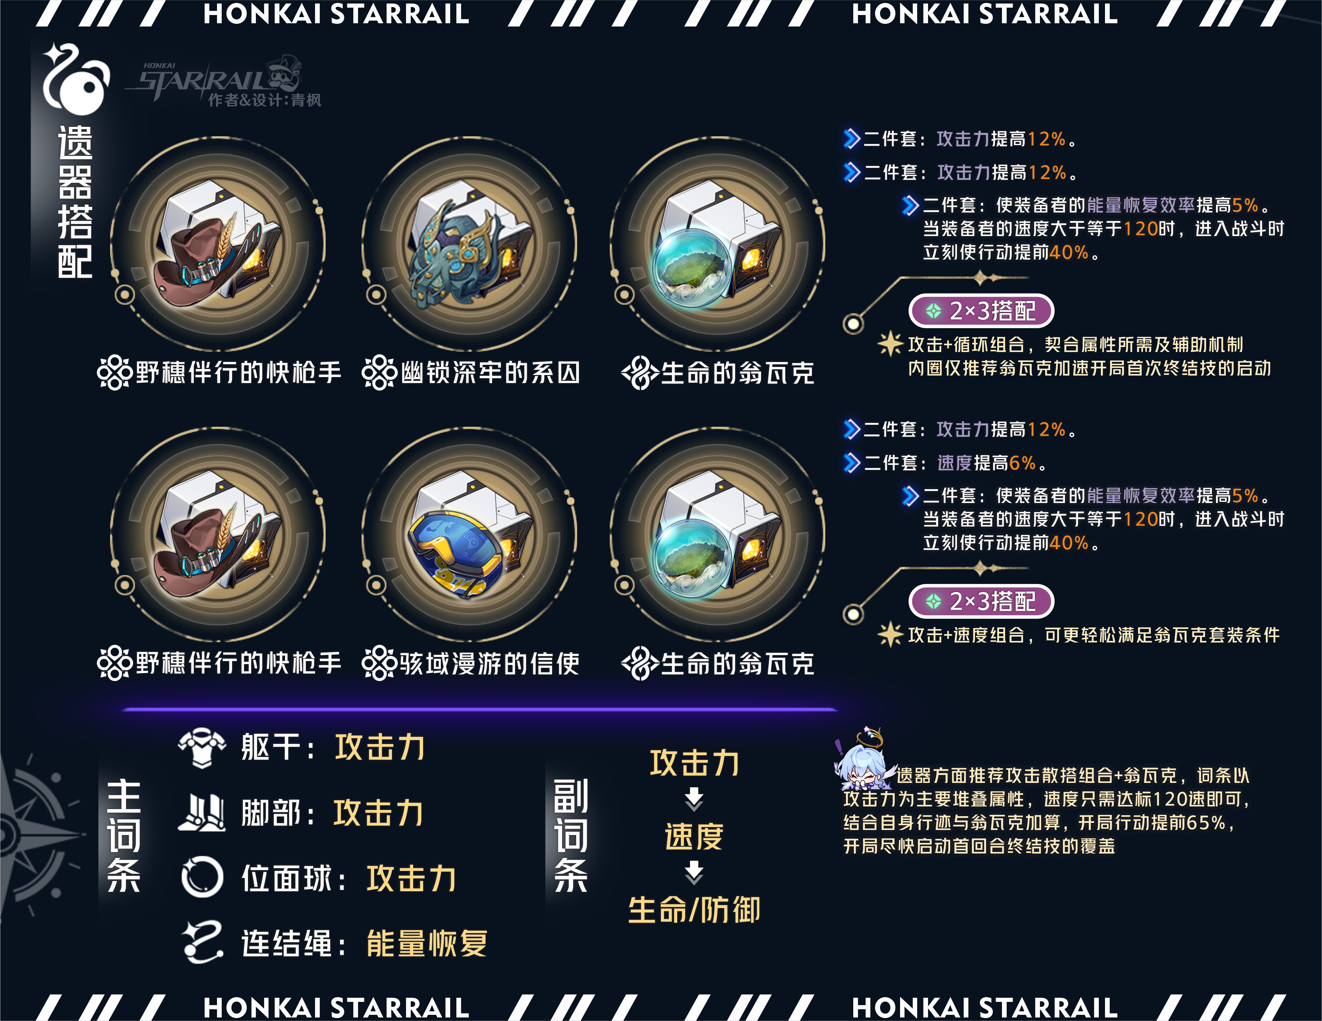Select the deep-sea prisoner helmet relic icon
1322x1021 pixels.
pos(470,245)
